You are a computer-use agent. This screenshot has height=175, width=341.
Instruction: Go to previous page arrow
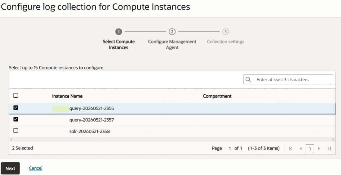point(301,148)
